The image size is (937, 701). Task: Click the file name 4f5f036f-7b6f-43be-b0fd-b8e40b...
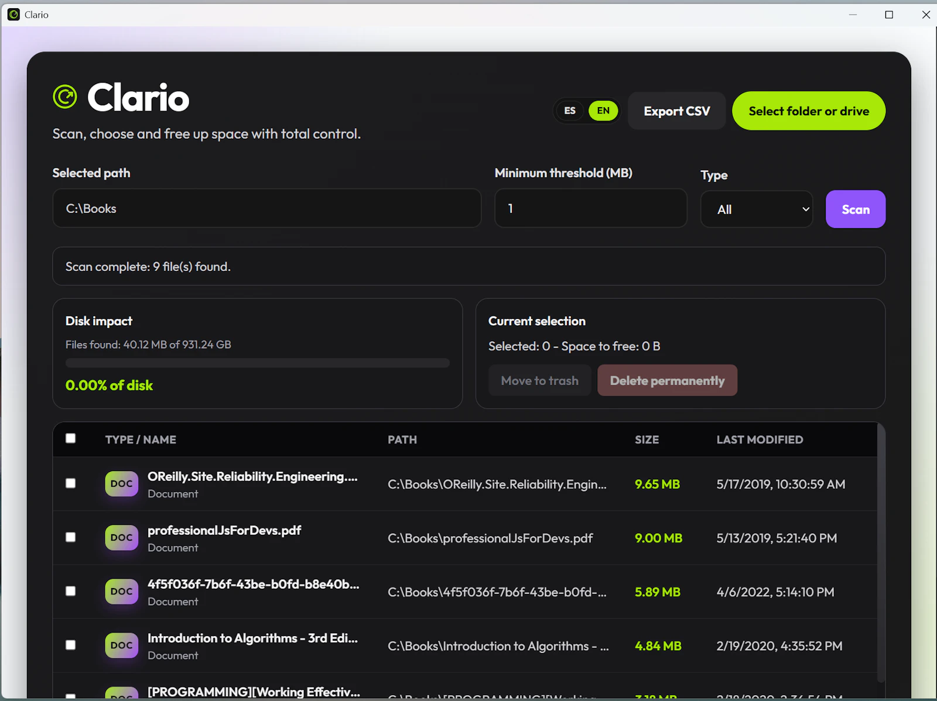[x=254, y=585]
